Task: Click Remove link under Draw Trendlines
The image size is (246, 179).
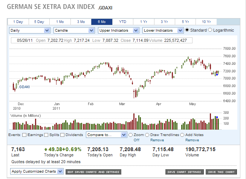Action: (157, 140)
